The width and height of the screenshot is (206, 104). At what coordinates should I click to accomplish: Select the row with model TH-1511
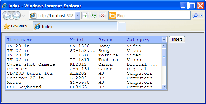(84, 60)
